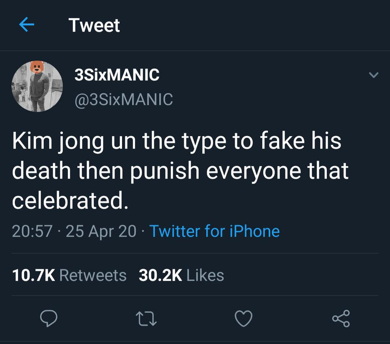Viewport: 390px width, 344px height.
Task: Like the tweet with the heart icon
Action: (244, 319)
